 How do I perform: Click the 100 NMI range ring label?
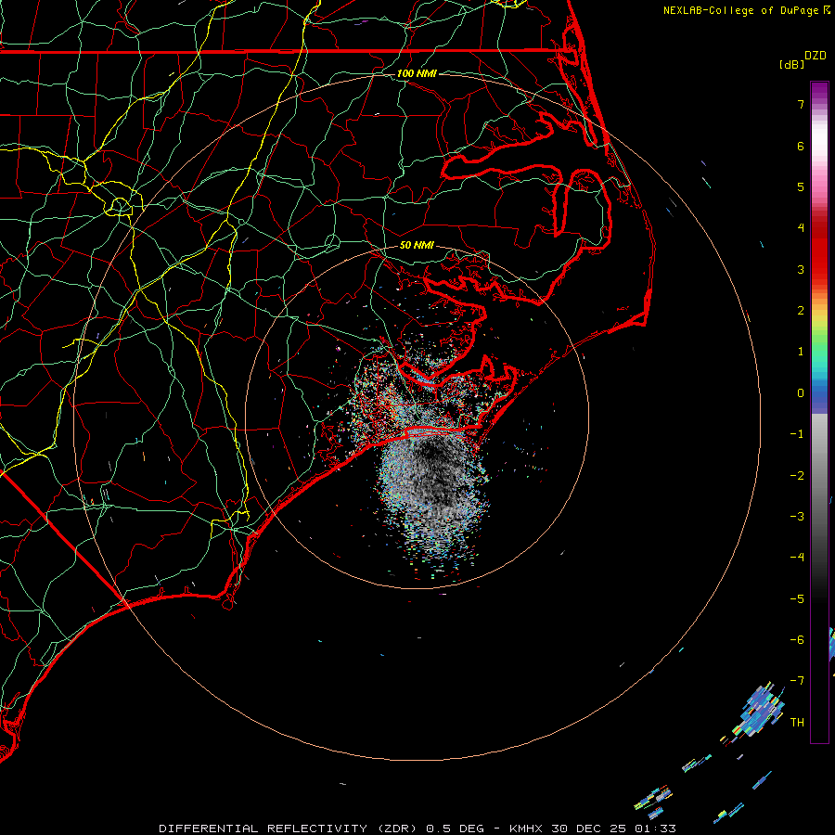417,73
